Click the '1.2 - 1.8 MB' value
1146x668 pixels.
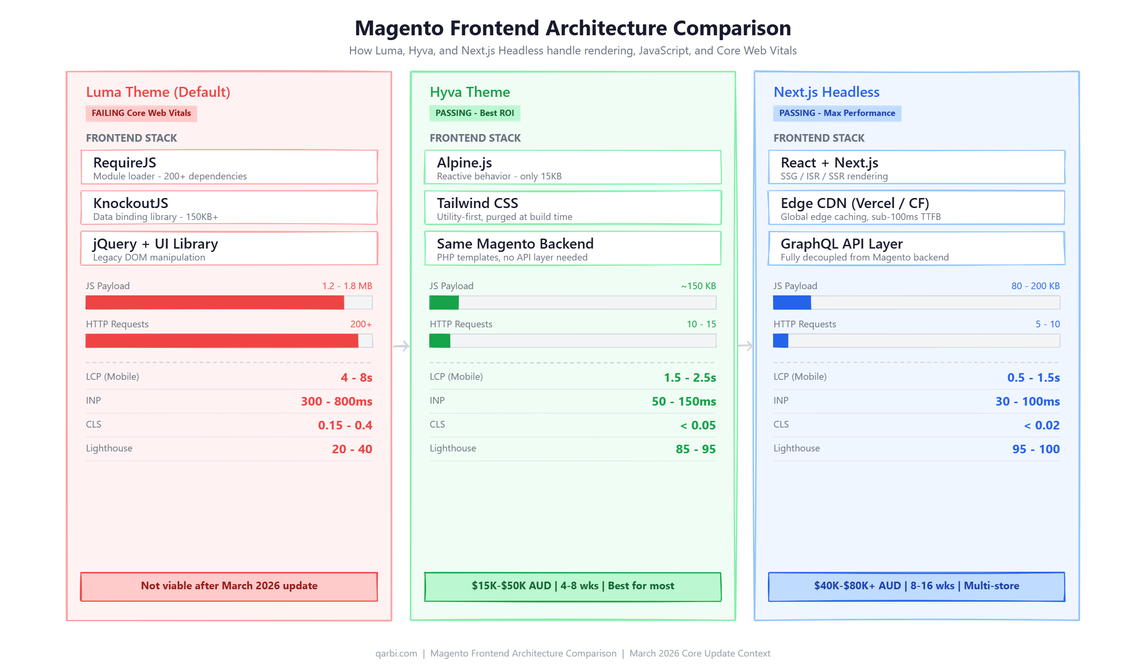click(347, 286)
